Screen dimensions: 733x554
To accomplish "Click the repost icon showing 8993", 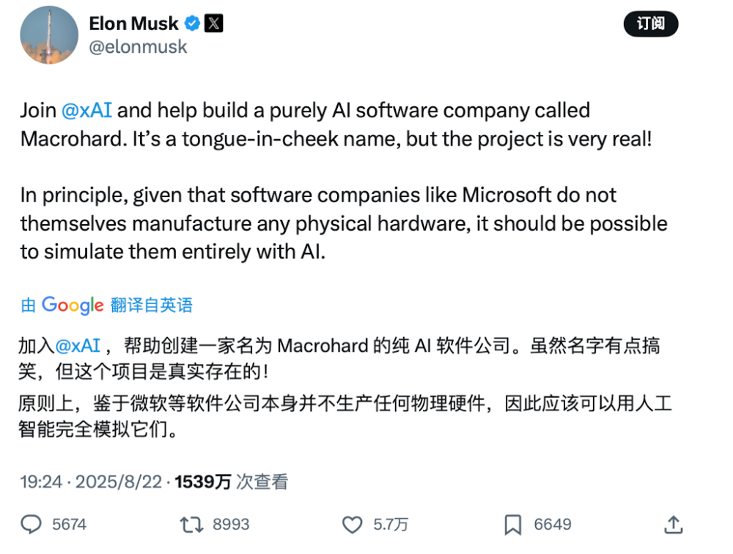I will [x=193, y=525].
